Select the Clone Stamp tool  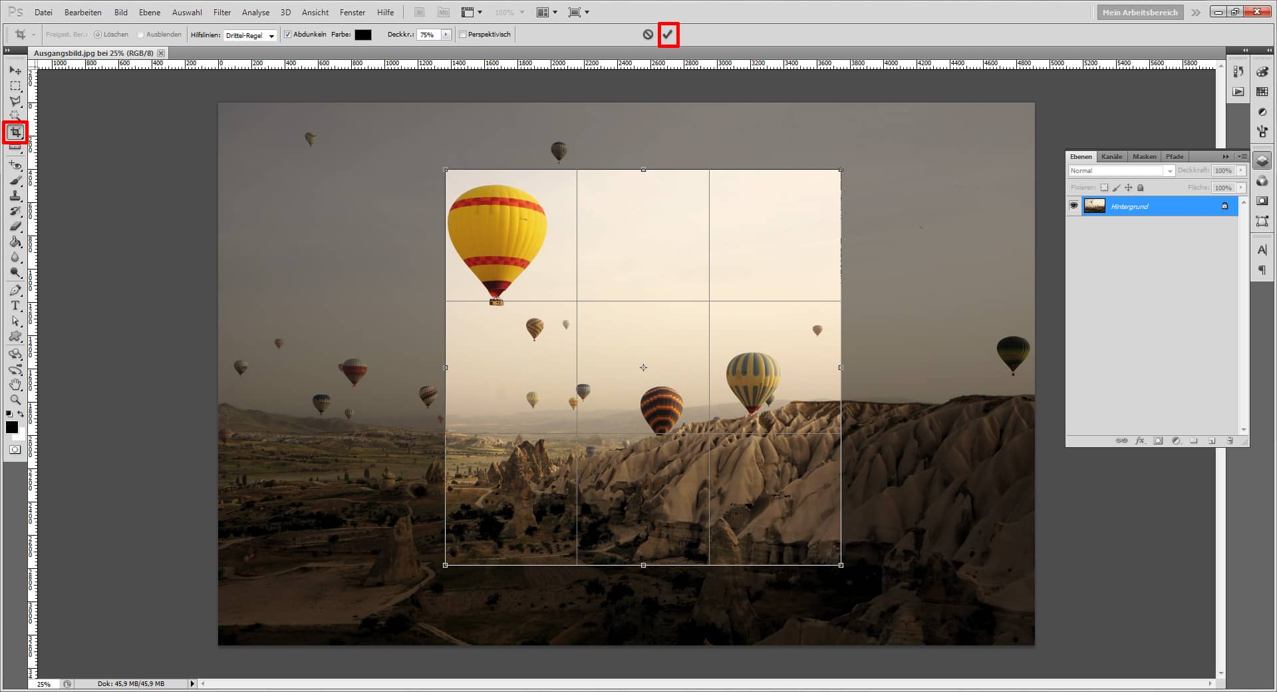coord(15,196)
